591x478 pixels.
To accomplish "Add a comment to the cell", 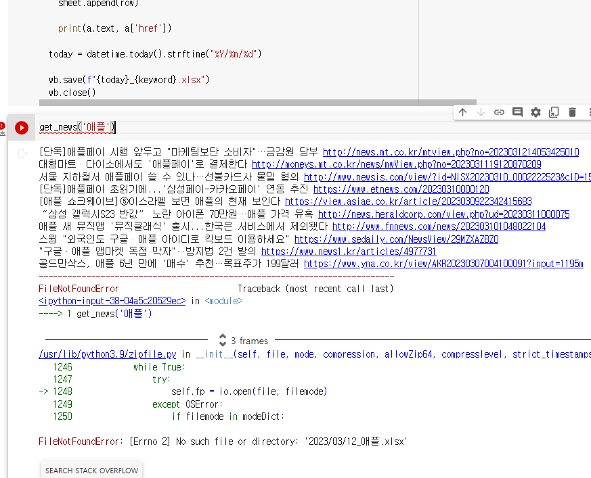I will [517, 112].
